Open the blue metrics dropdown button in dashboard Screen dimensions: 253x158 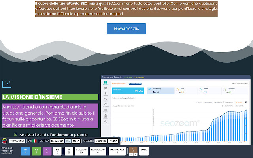click(x=135, y=83)
